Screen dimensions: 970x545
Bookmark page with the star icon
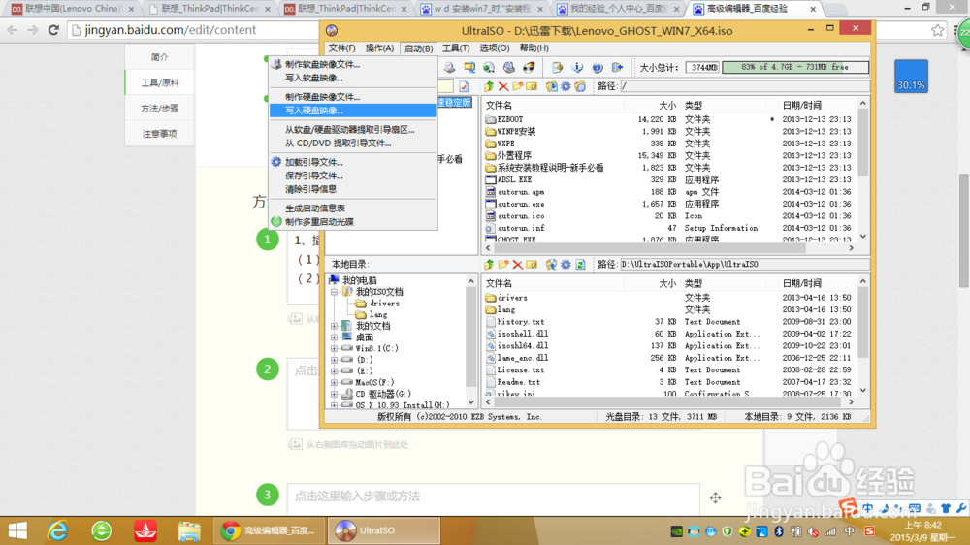tap(938, 30)
